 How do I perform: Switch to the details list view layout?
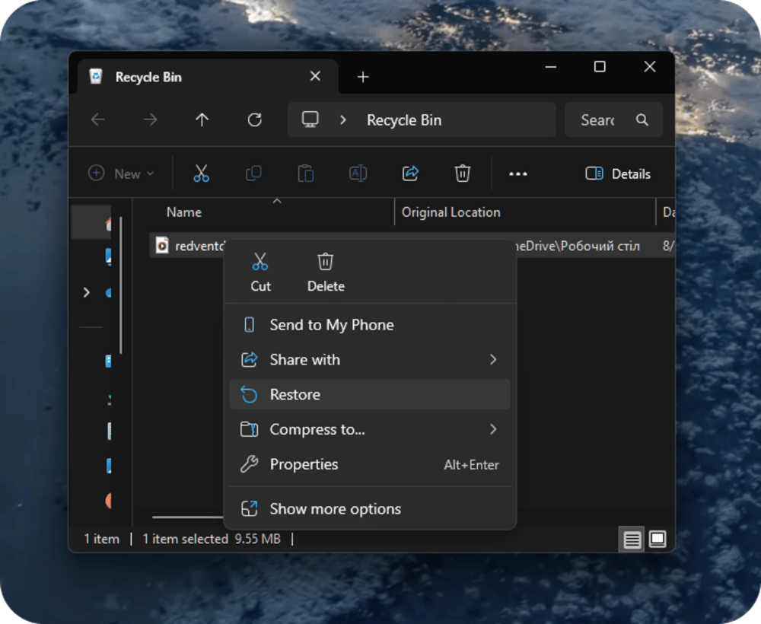click(632, 540)
